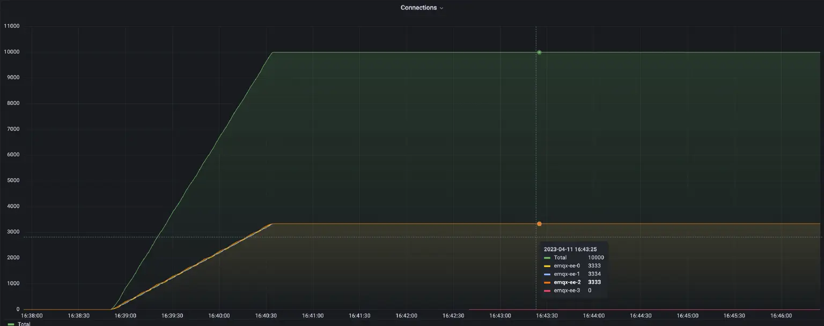Click the green data point on Total line
The width and height of the screenshot is (824, 326).
(539, 52)
